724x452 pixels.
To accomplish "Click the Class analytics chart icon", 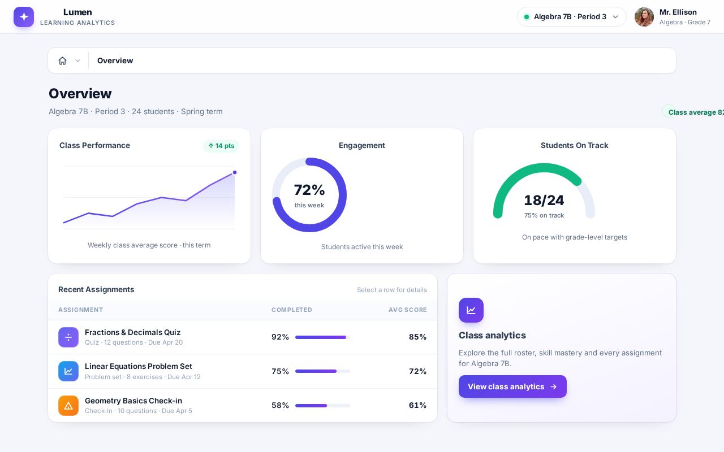I will click(471, 310).
